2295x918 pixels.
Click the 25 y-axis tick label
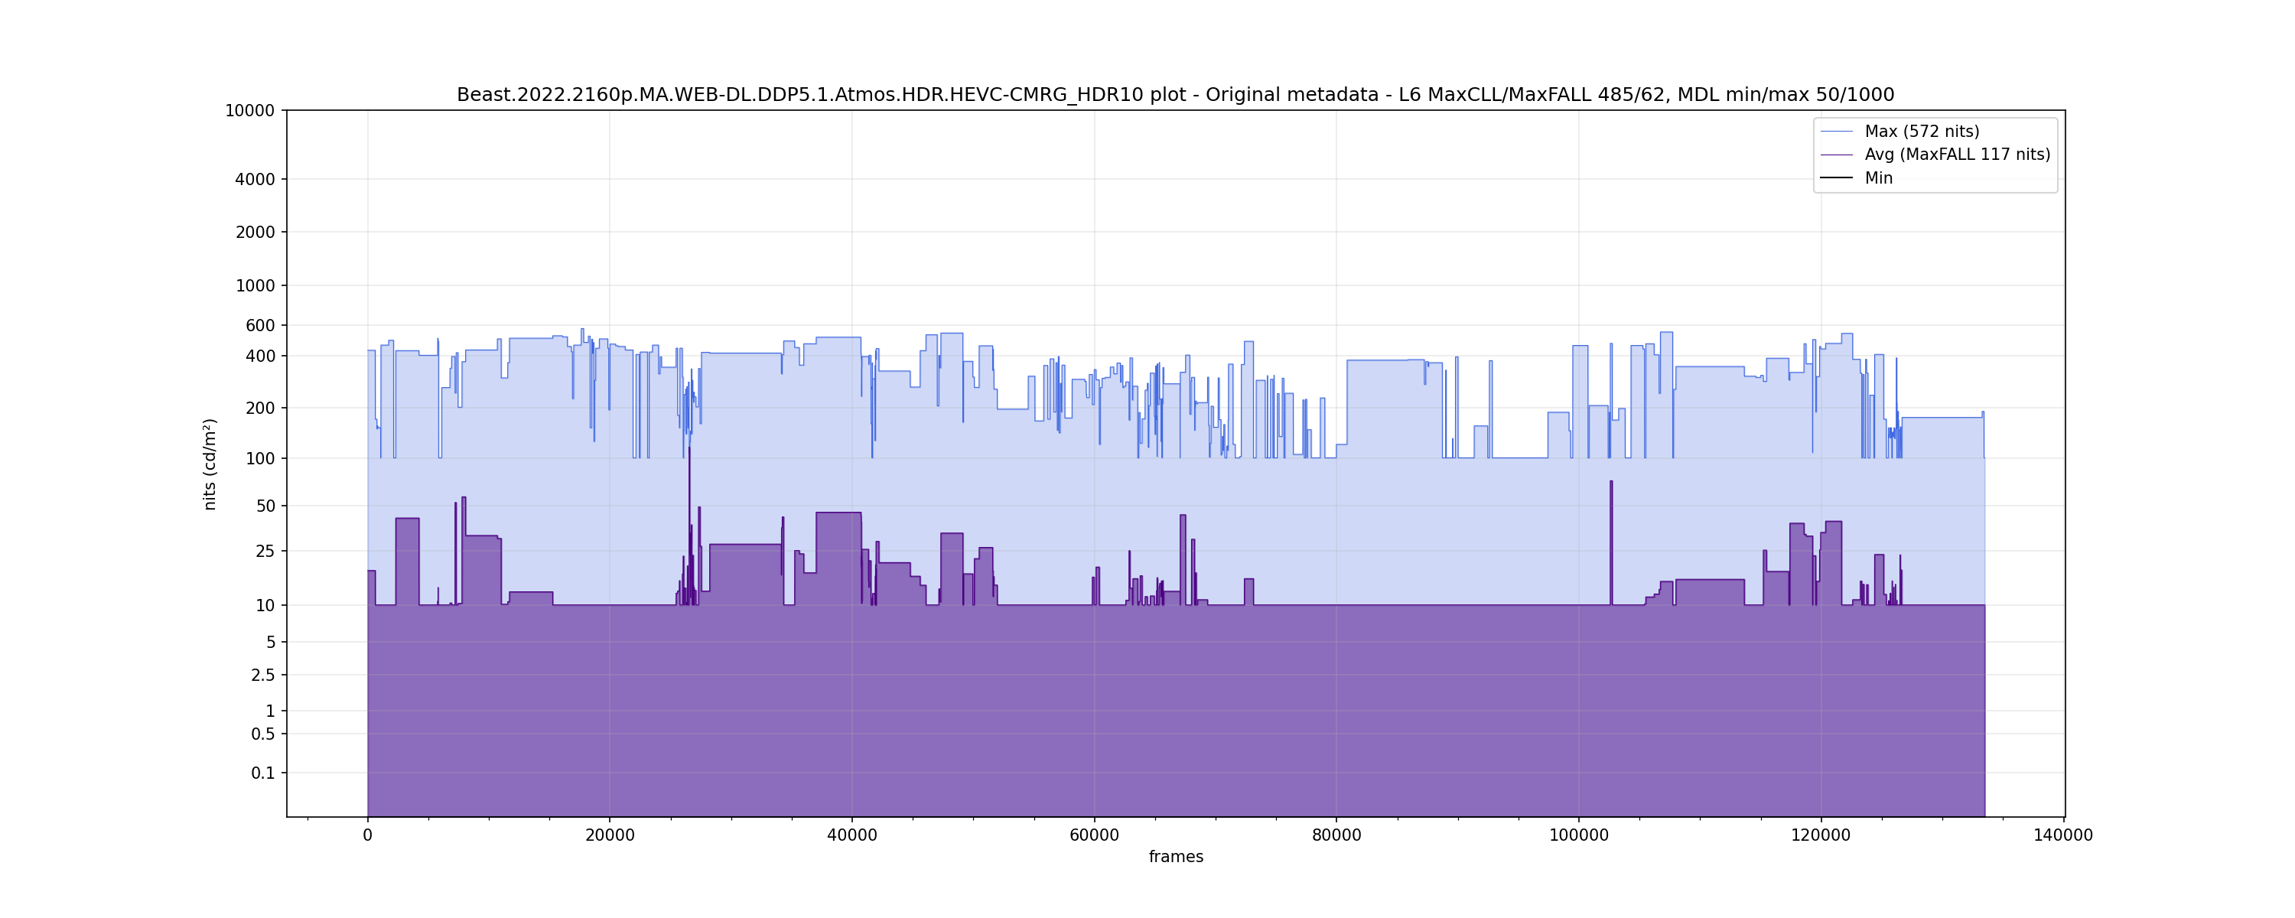265,551
